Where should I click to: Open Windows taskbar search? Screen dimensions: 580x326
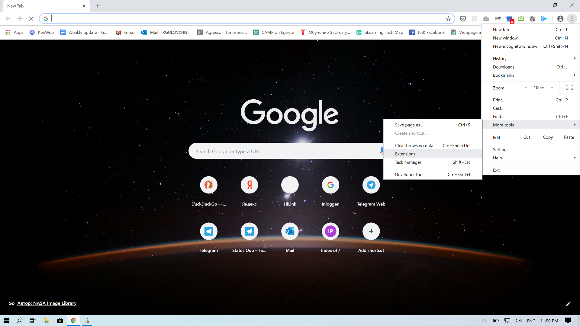point(20,321)
